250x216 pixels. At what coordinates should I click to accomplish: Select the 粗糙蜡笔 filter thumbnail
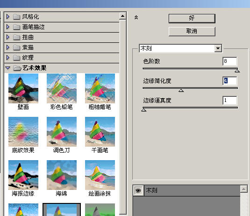pyautogui.click(x=100, y=88)
